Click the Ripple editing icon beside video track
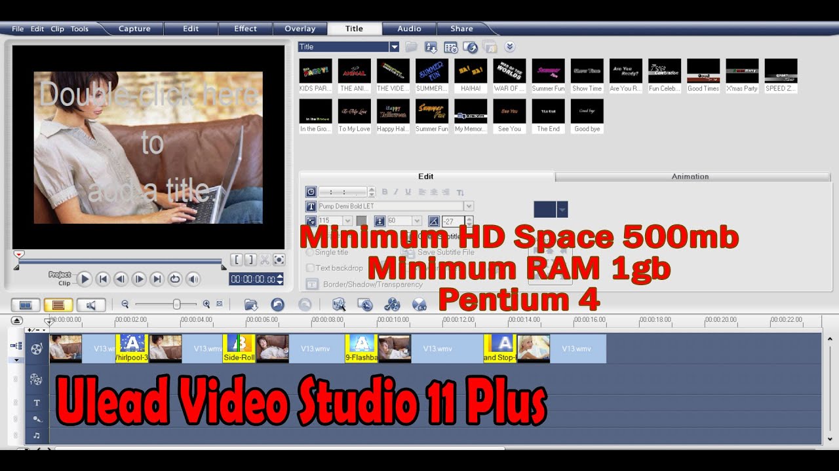 16,345
